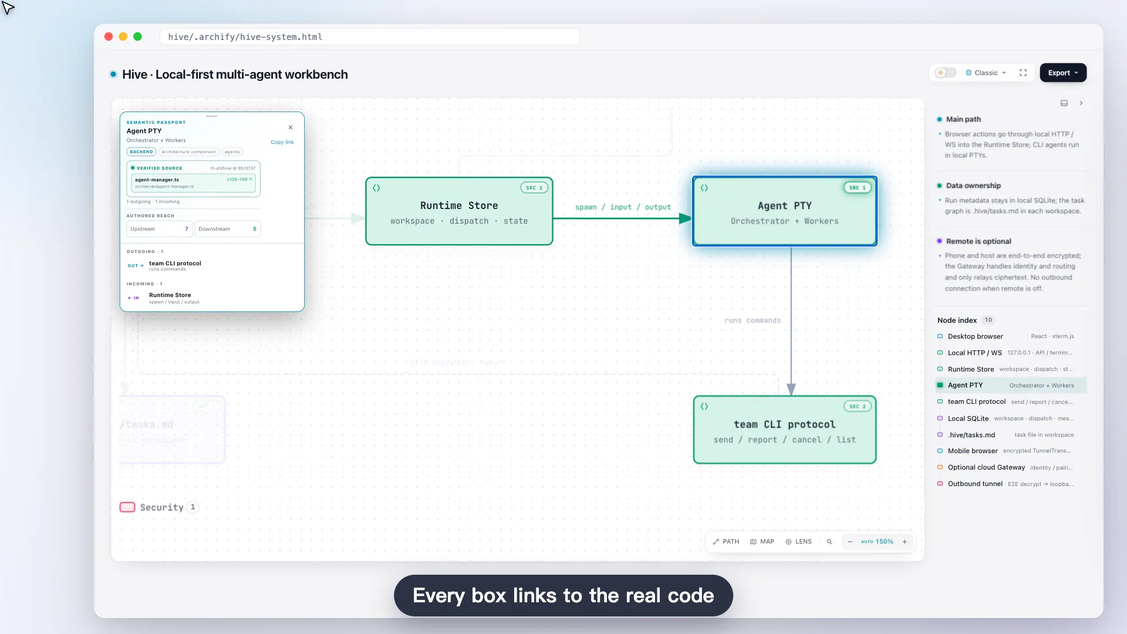This screenshot has width=1127, height=634.
Task: Open SRC 1 badge on Agent PTY node
Action: (x=858, y=188)
